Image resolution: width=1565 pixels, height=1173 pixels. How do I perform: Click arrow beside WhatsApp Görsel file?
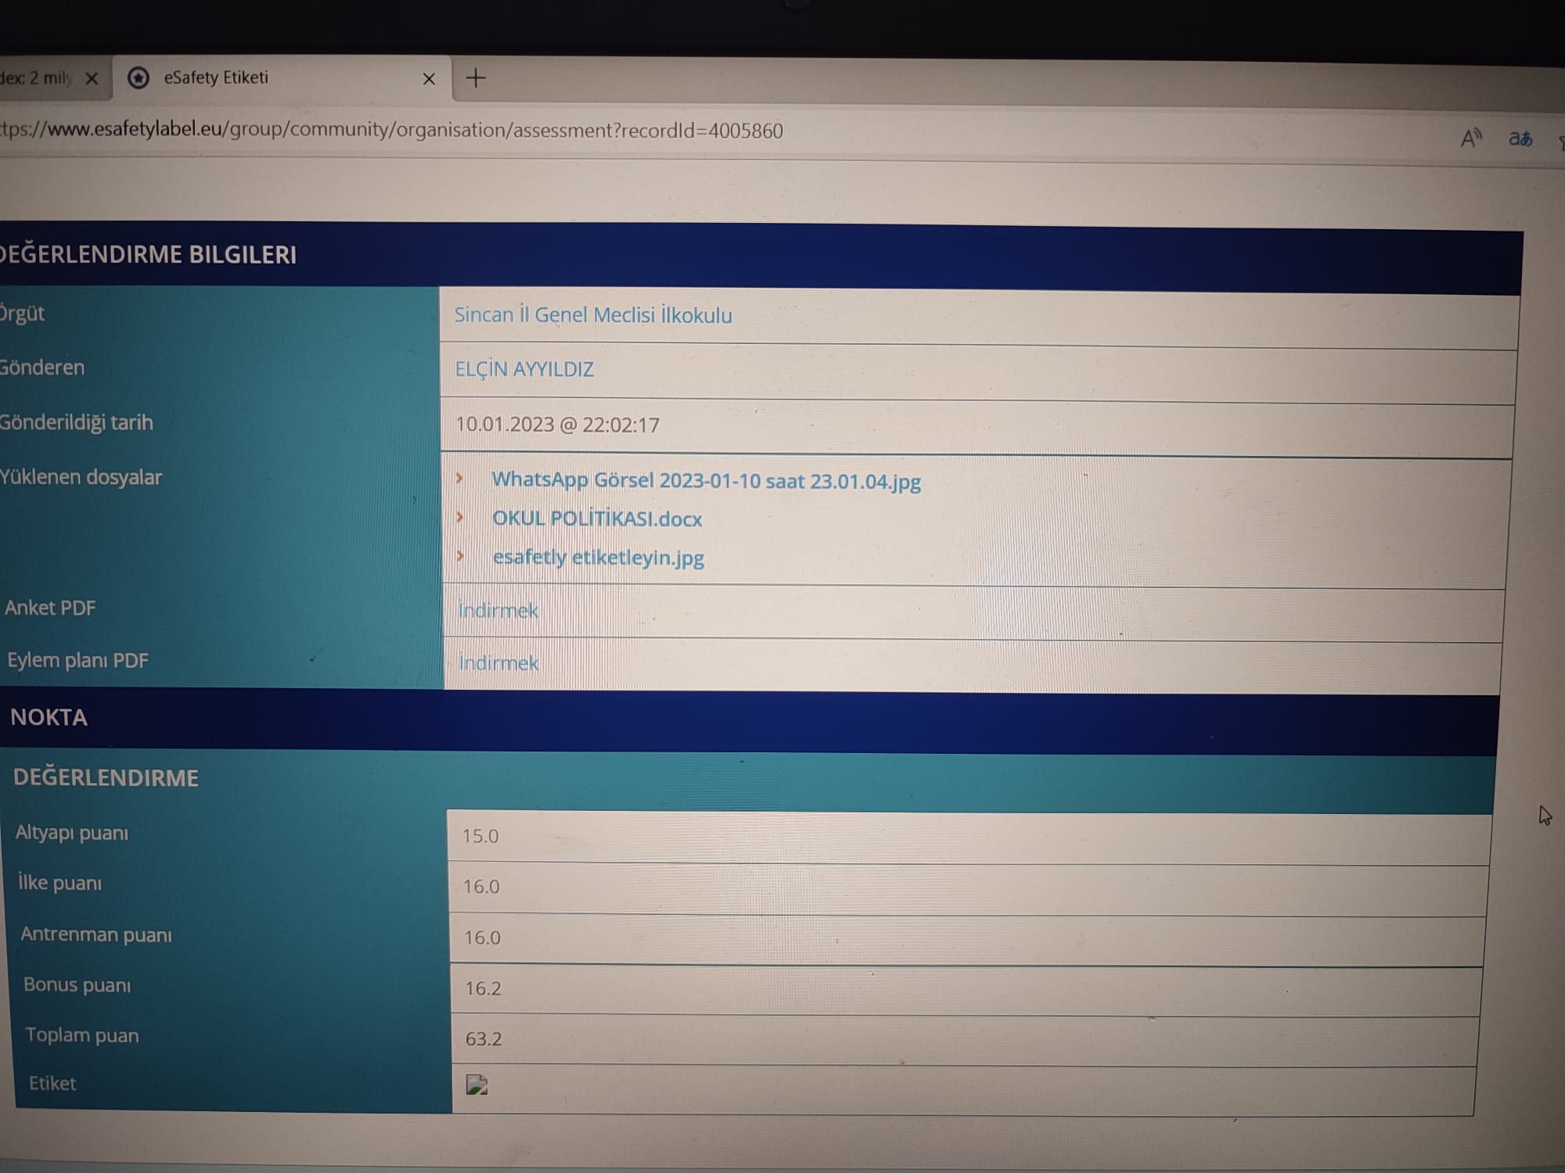click(460, 478)
